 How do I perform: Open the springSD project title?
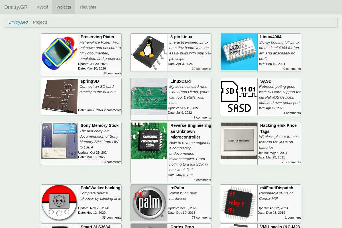(x=90, y=81)
